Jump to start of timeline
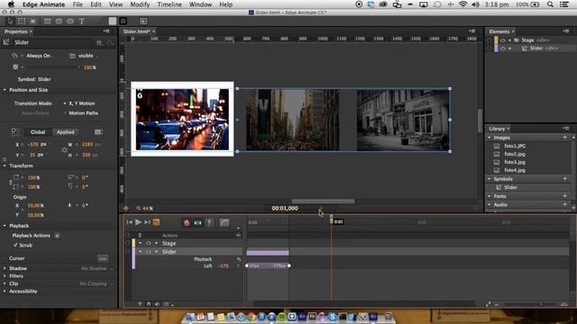The width and height of the screenshot is (577, 324). (x=129, y=222)
